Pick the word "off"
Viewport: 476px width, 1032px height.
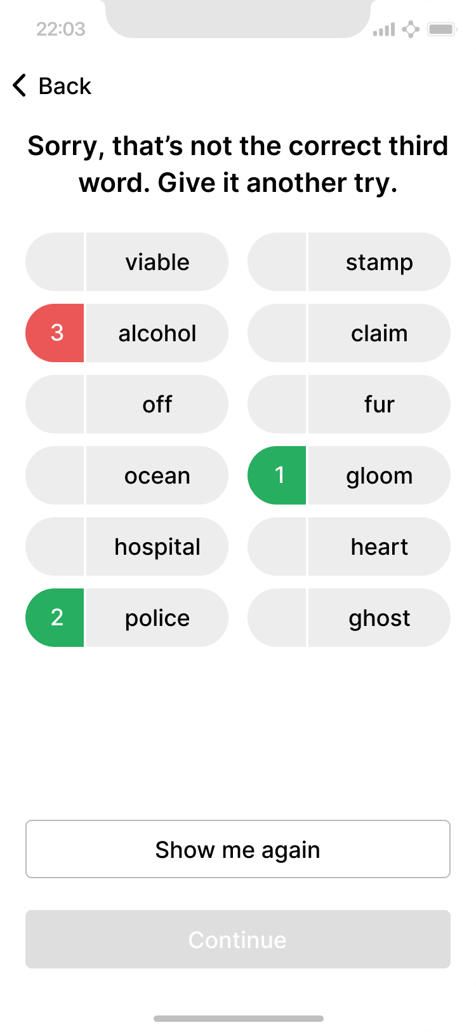point(157,404)
